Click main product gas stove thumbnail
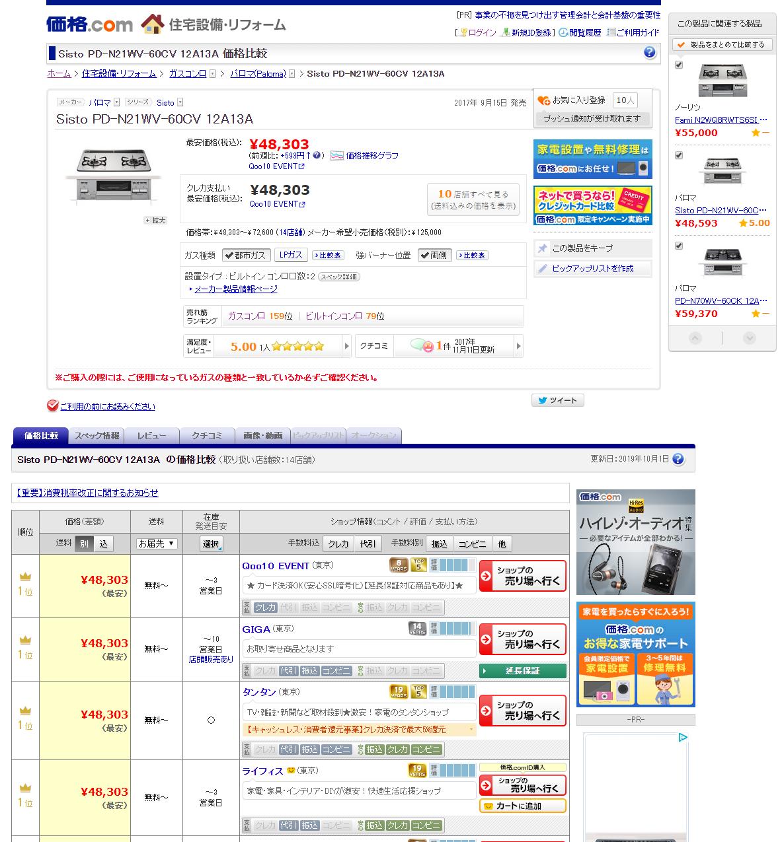782x842 pixels. click(113, 175)
